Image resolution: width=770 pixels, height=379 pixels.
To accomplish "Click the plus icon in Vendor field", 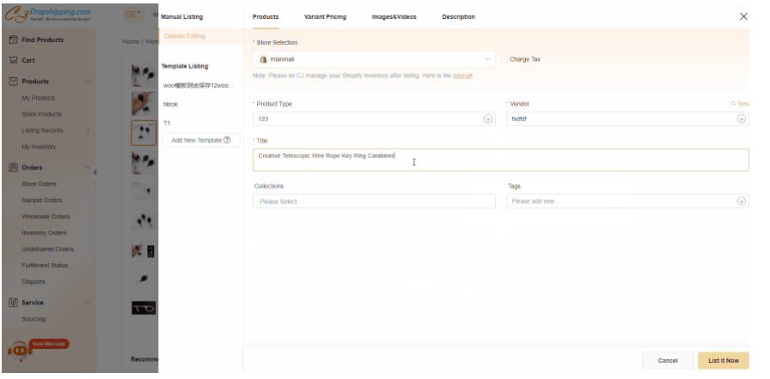I will point(742,119).
